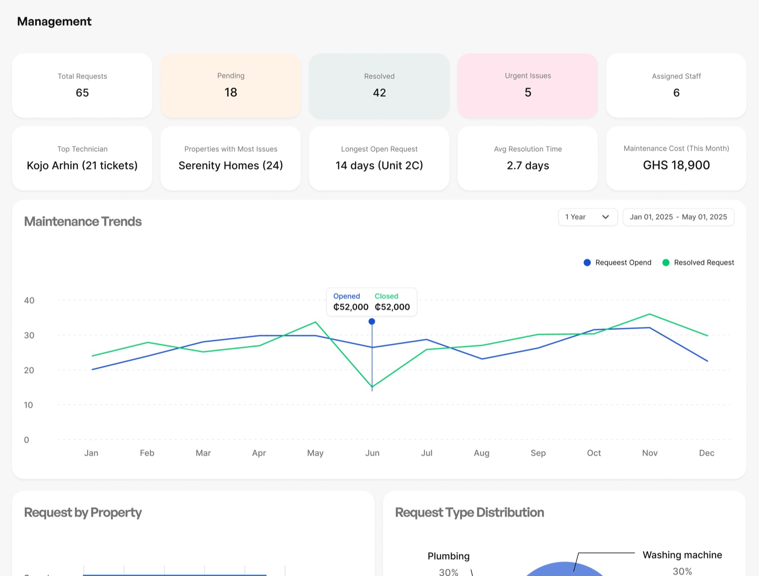Click the 20 value on the vertical axis
759x576 pixels.
pyautogui.click(x=29, y=370)
